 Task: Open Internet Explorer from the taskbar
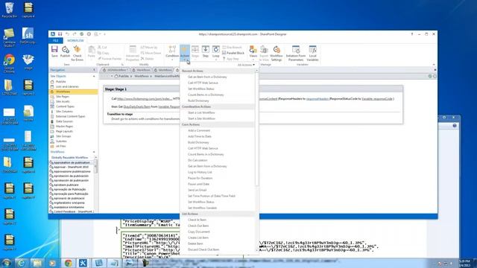[x=21, y=263]
